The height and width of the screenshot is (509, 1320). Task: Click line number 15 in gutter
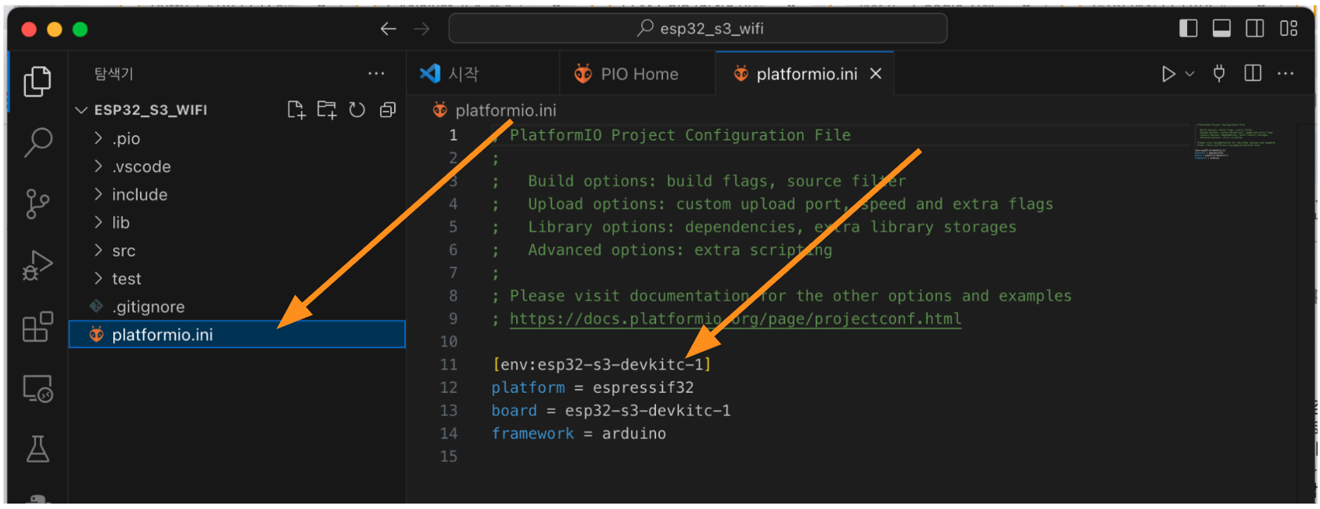(448, 456)
